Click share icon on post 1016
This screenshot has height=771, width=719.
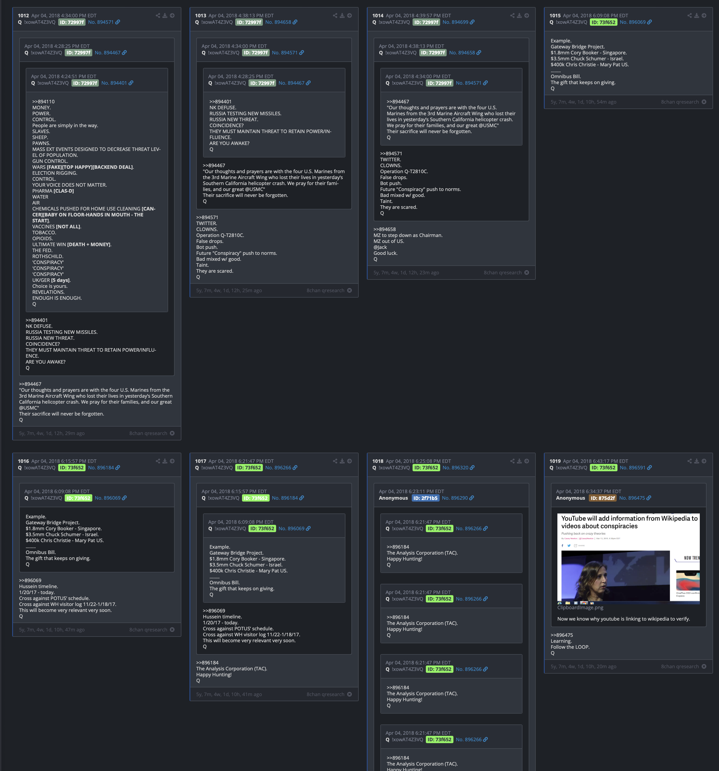[158, 461]
